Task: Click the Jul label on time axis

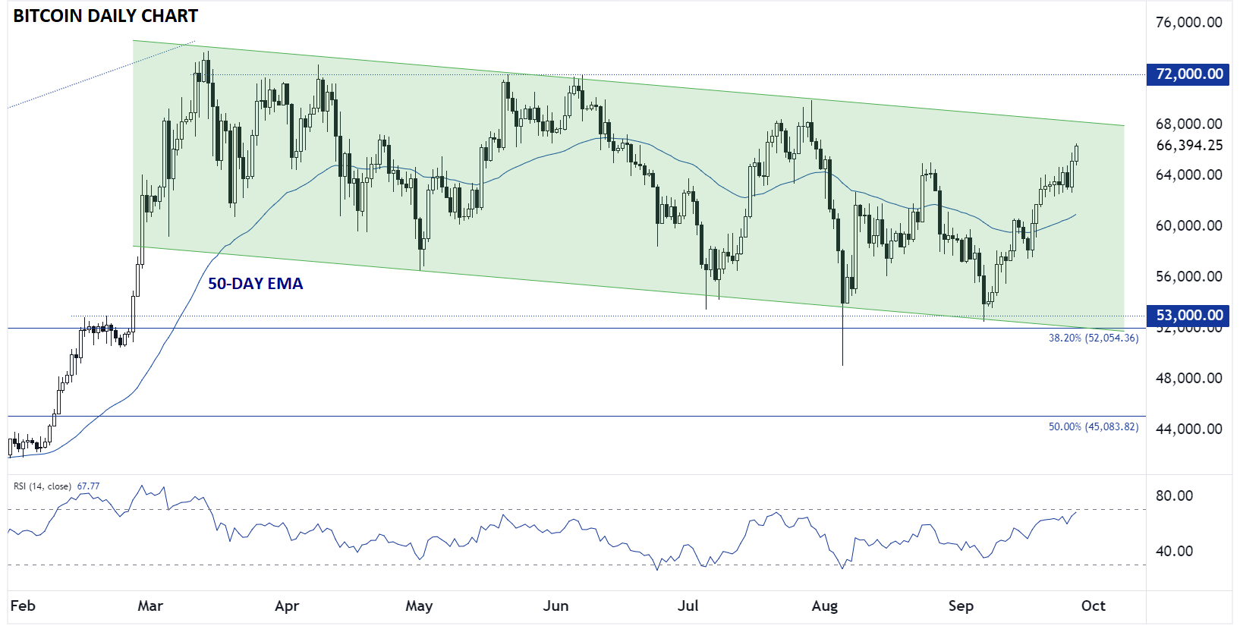Action: pos(688,606)
